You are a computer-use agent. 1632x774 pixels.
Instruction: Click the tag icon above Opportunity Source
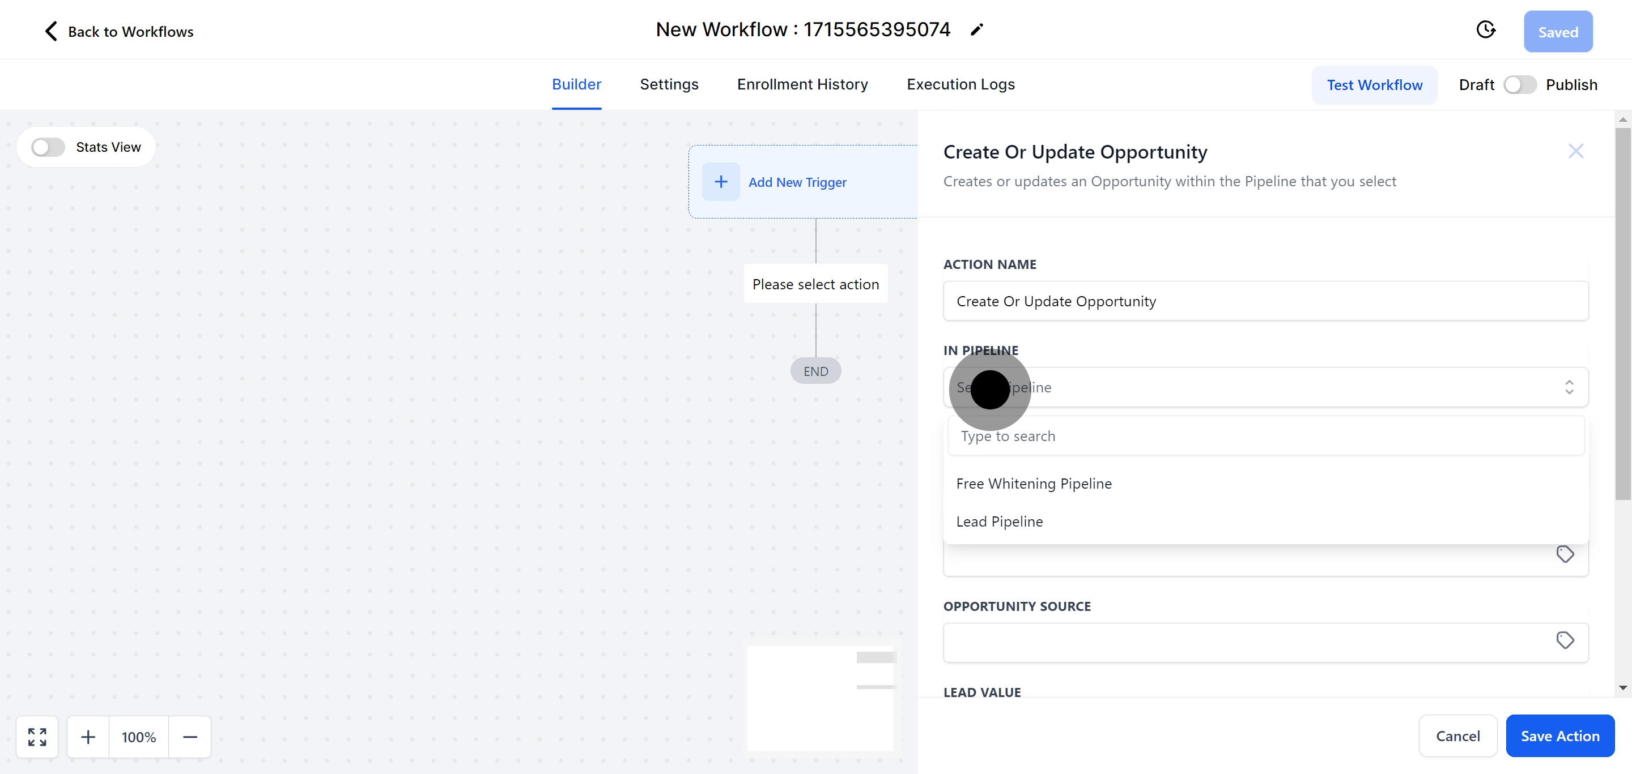point(1566,554)
